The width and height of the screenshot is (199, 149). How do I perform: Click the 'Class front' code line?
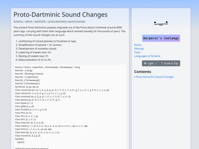tap(33, 129)
